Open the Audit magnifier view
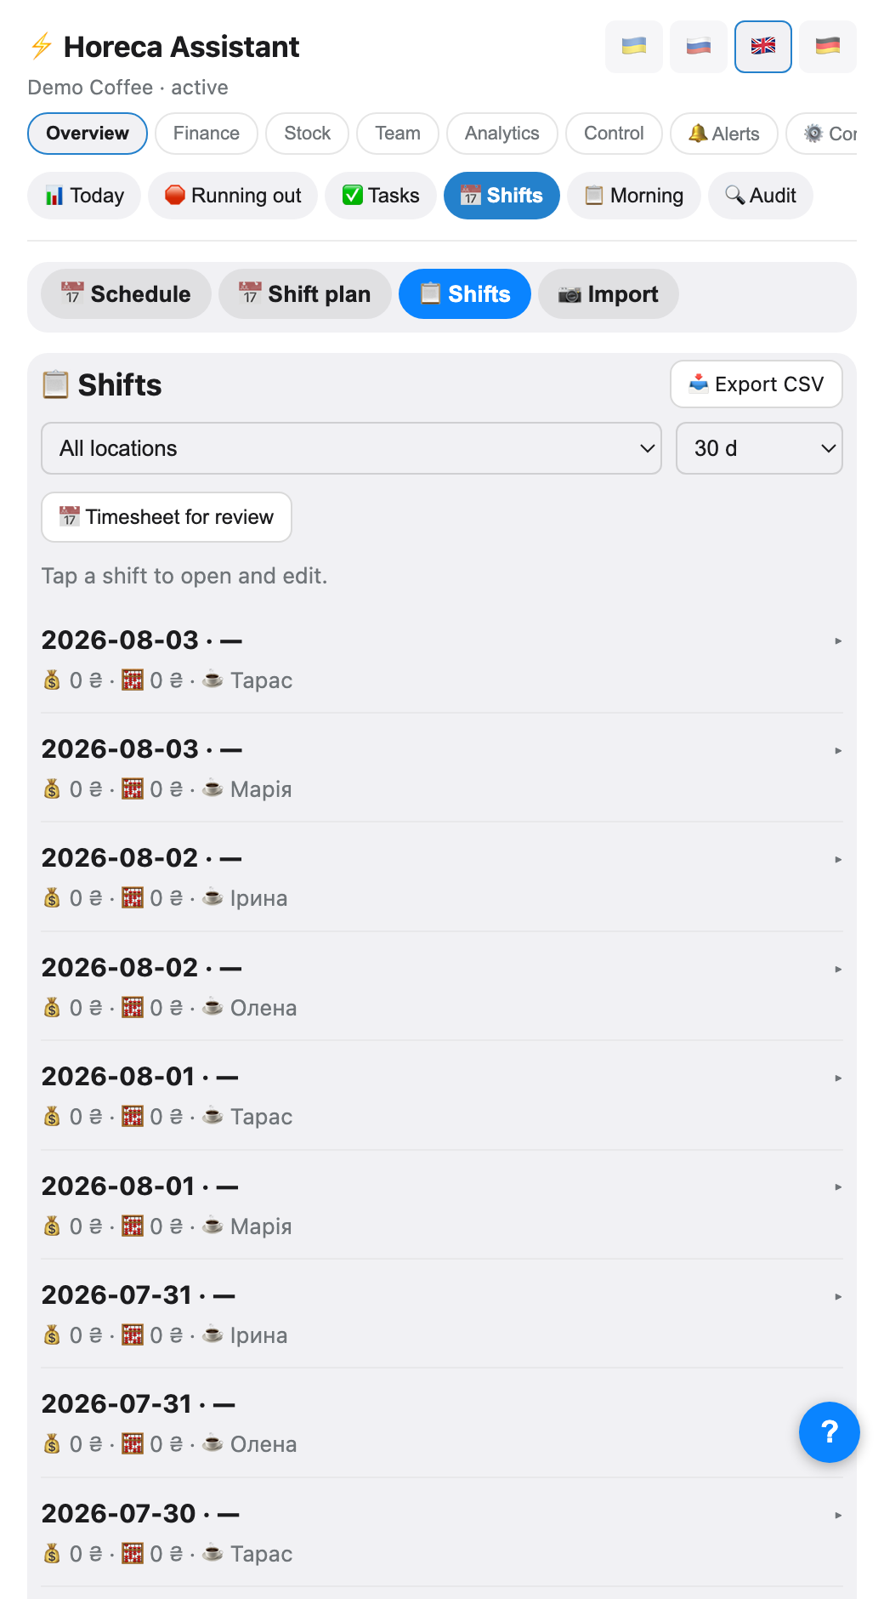884x1599 pixels. (x=761, y=196)
